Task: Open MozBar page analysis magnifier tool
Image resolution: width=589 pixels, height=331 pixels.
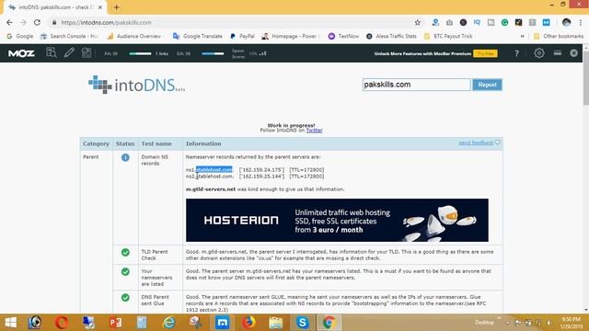Action: [x=52, y=53]
